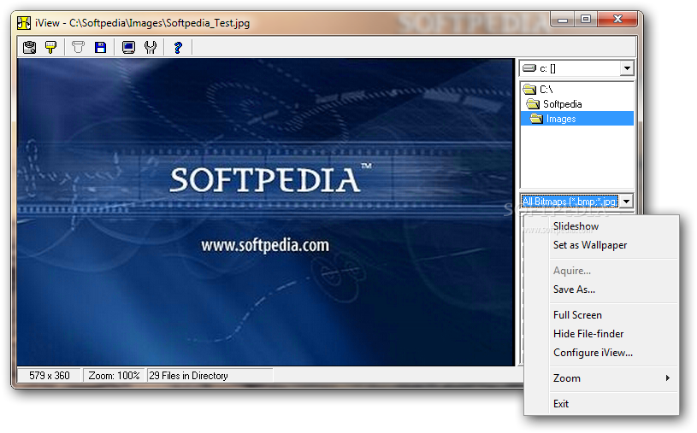Open help with the blue question mark icon
Viewport: 697px width, 433px height.
pyautogui.click(x=178, y=47)
